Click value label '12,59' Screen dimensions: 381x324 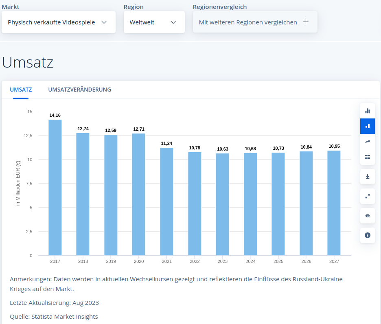(x=111, y=130)
